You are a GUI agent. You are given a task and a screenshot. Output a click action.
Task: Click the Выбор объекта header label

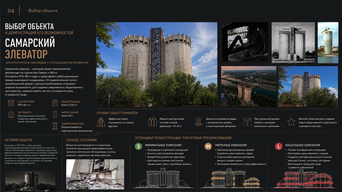[x=43, y=11]
